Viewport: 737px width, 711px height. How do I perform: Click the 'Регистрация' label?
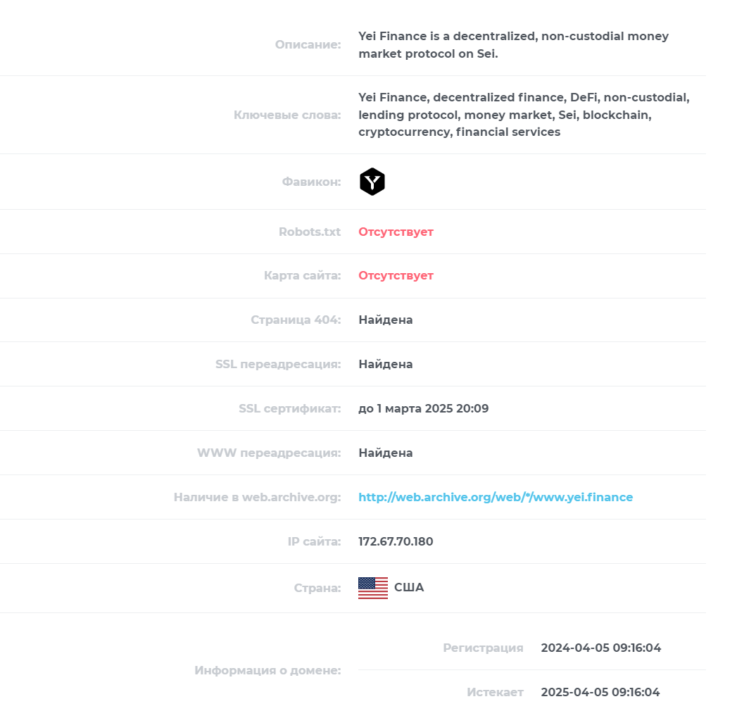(483, 648)
